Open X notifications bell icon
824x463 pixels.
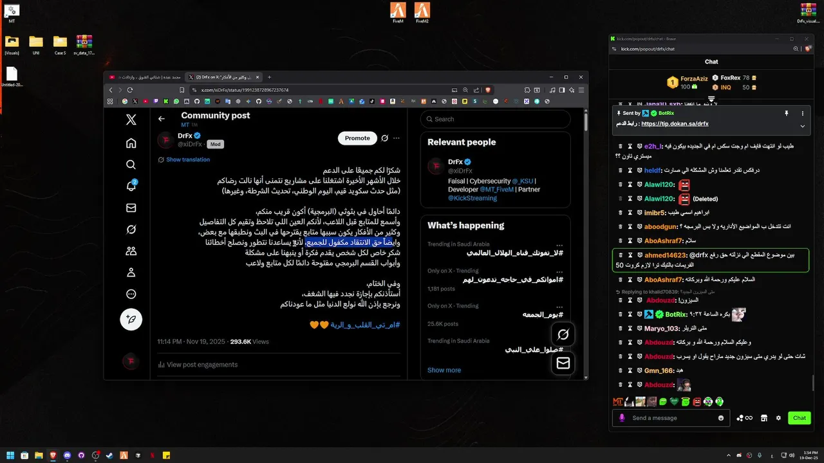click(131, 186)
